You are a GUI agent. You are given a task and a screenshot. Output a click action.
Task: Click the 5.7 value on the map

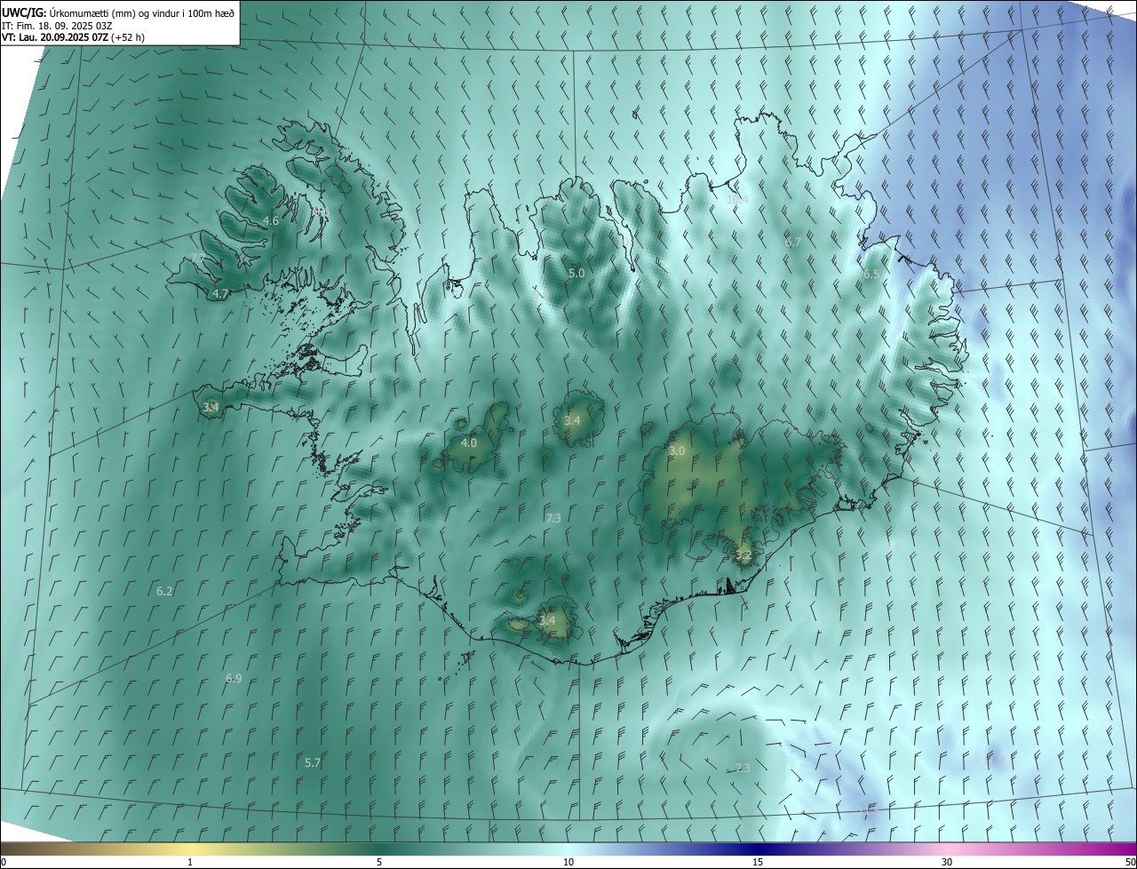tap(313, 762)
